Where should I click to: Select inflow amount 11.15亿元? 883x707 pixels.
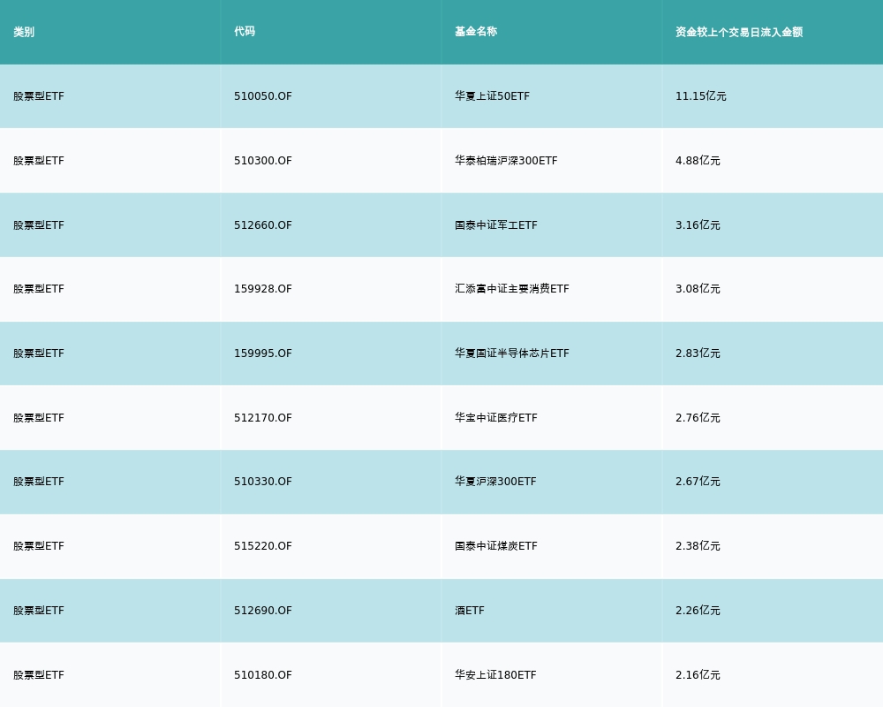pyautogui.click(x=700, y=96)
